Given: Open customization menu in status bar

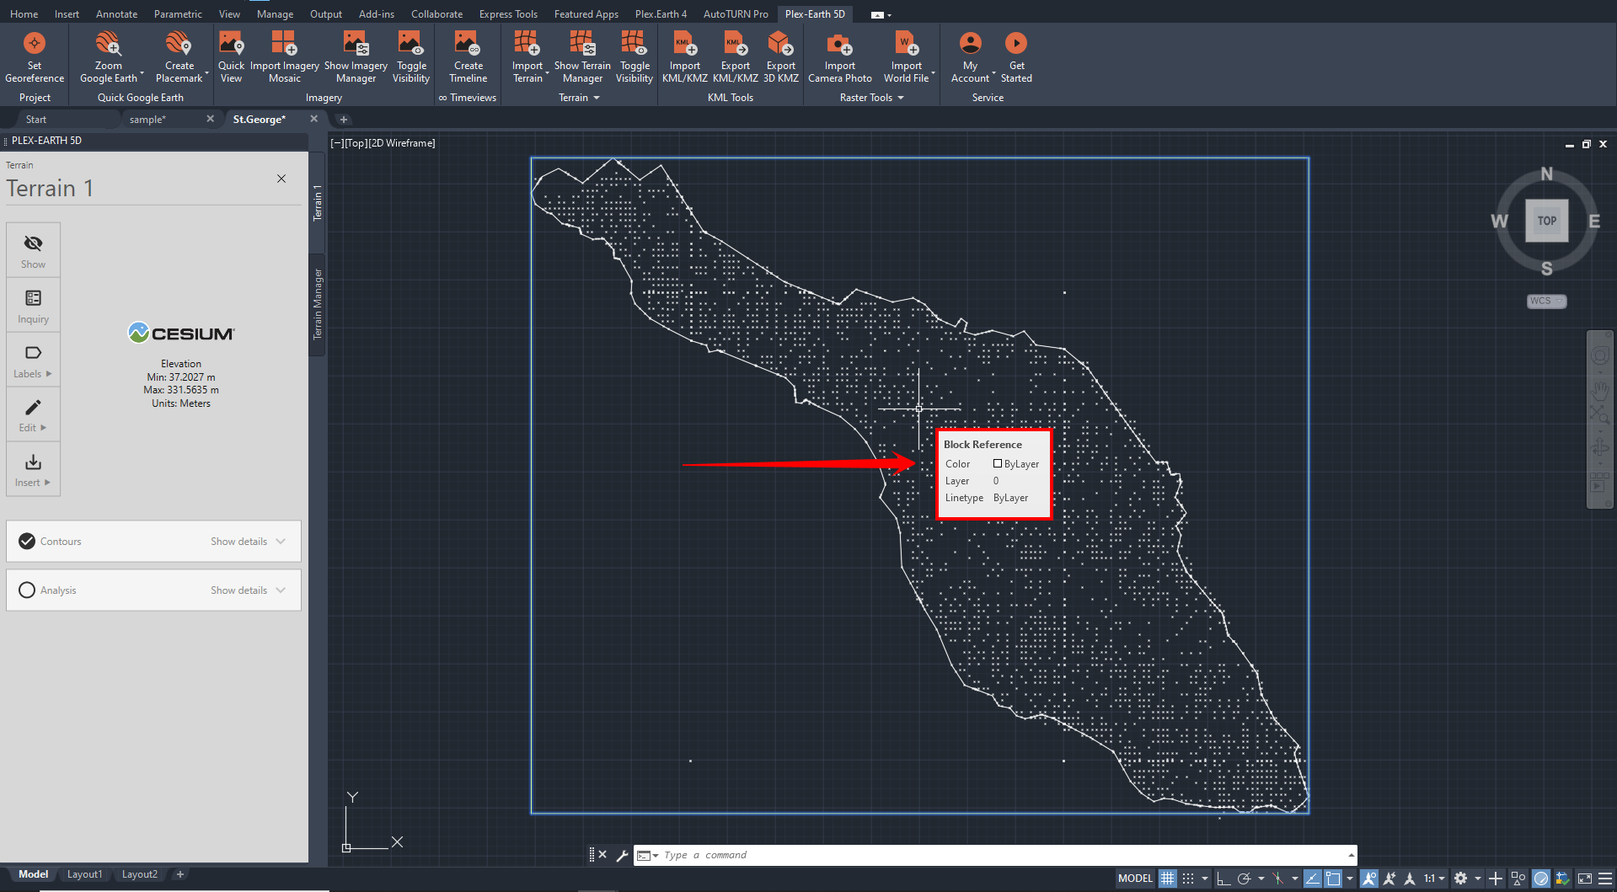Looking at the screenshot, I should coord(1605,879).
